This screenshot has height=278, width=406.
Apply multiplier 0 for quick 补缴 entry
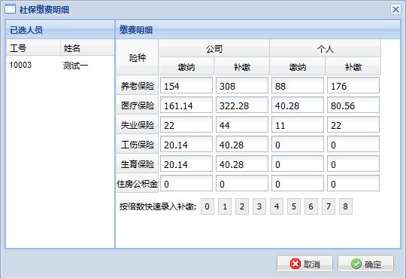click(x=208, y=206)
